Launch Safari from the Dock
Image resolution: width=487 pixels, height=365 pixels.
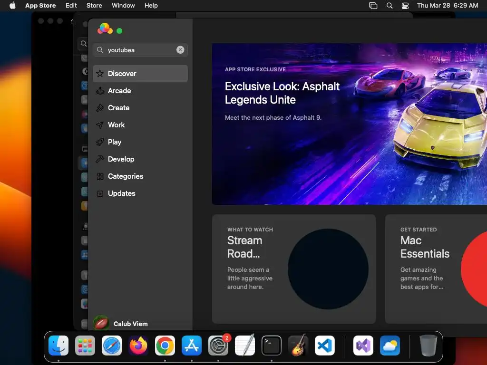[112, 346]
